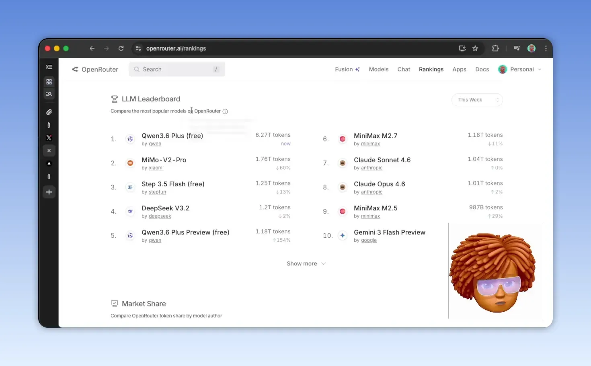This screenshot has width=591, height=366.
Task: Open the This Week dropdown
Action: tap(477, 100)
